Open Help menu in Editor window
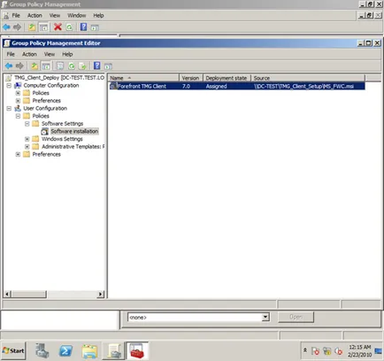 tap(67, 54)
